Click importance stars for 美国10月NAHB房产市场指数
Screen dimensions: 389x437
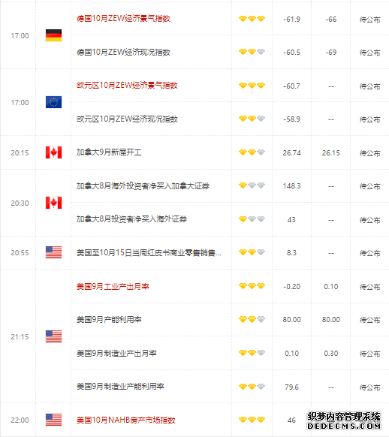pos(252,420)
